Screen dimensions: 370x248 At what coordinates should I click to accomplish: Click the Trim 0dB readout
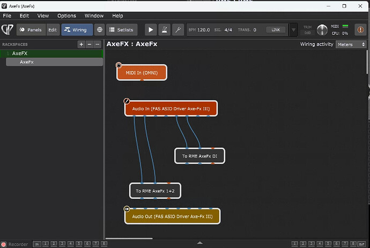(307, 33)
